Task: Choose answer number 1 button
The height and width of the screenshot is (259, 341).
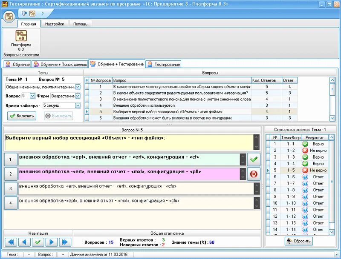Action: tap(10, 159)
